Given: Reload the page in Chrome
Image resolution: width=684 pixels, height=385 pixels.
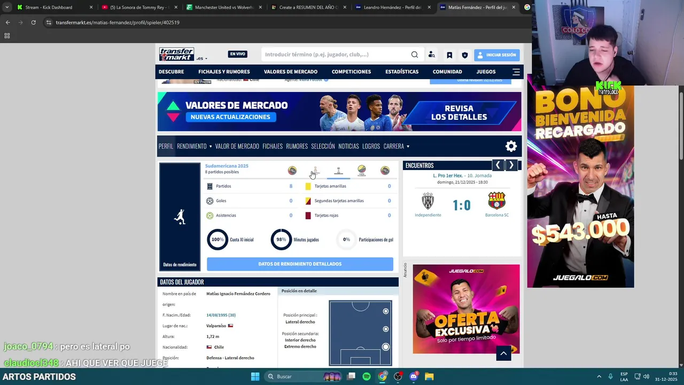Looking at the screenshot, I should [33, 22].
